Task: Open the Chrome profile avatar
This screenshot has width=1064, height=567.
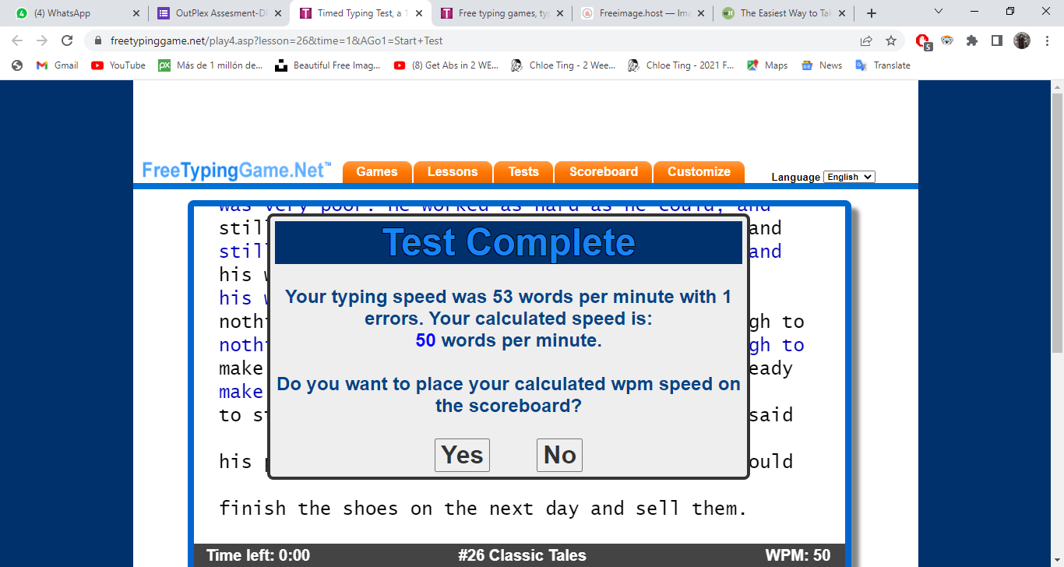Action: (1022, 40)
